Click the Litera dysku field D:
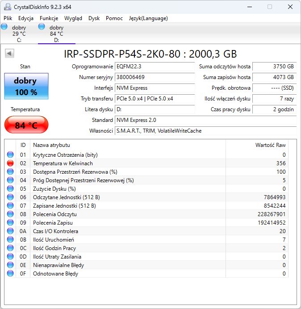 155,109
